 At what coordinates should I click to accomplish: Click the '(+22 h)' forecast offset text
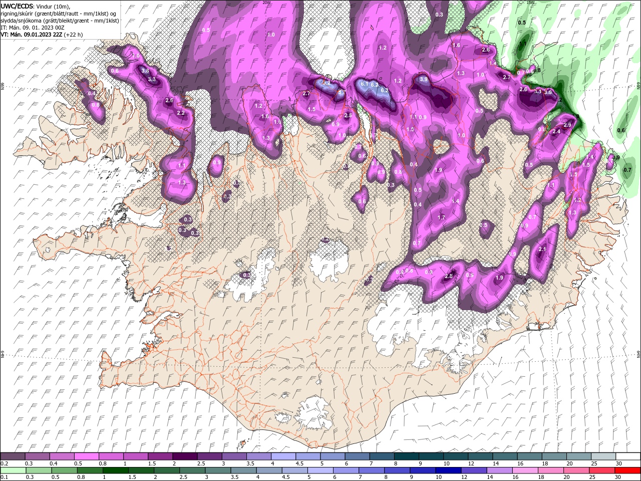point(74,35)
